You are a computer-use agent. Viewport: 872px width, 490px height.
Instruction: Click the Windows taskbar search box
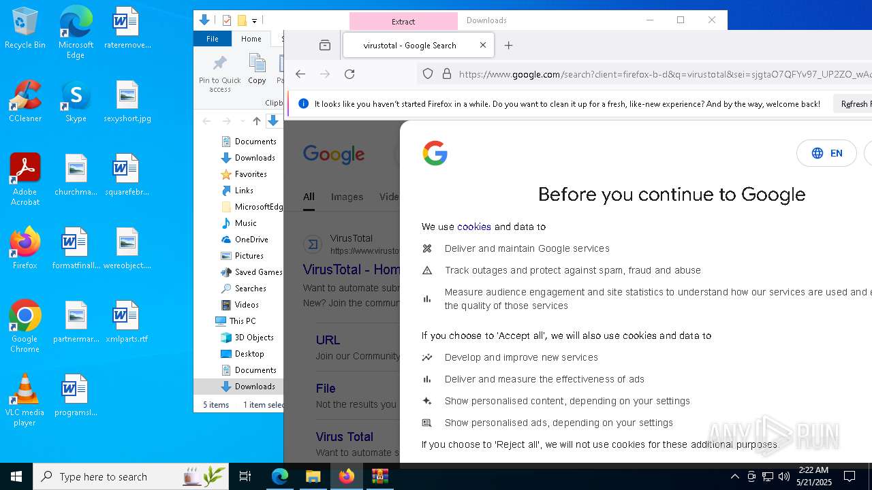131,476
